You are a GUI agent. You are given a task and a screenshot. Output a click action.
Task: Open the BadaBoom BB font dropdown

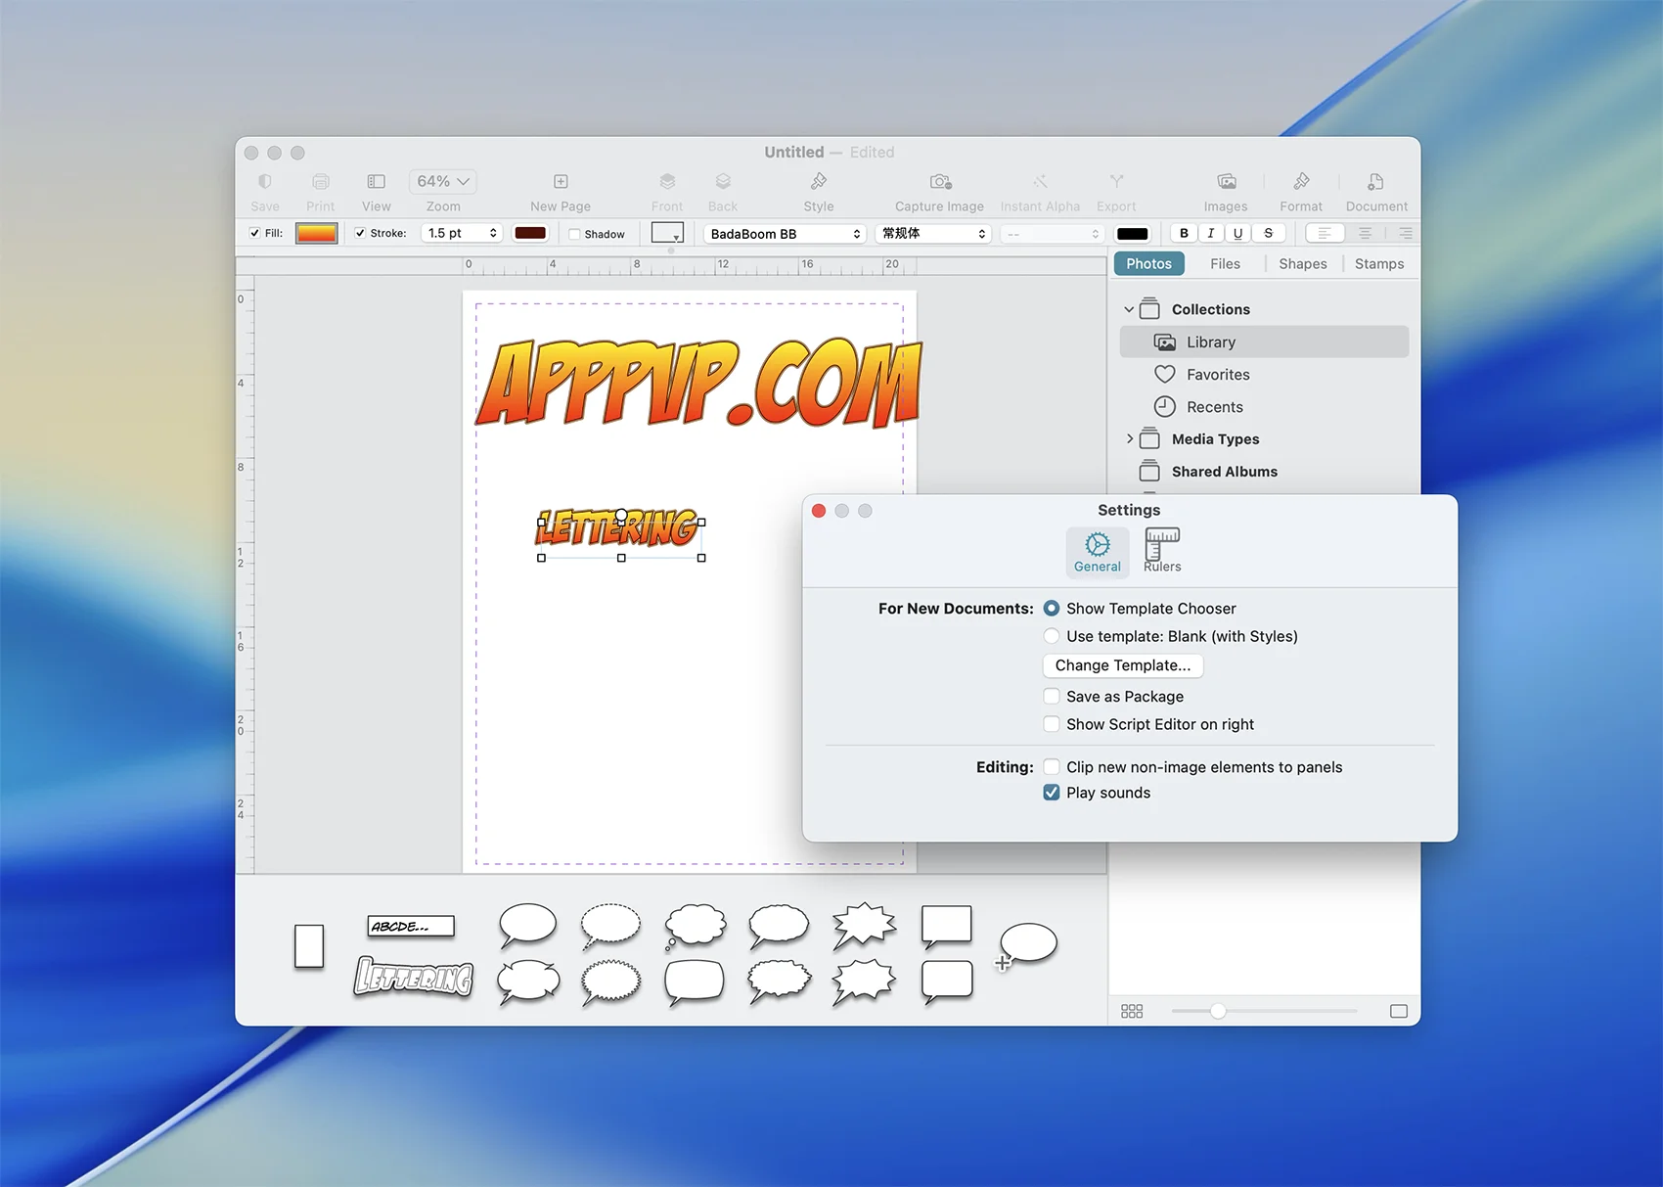point(785,234)
